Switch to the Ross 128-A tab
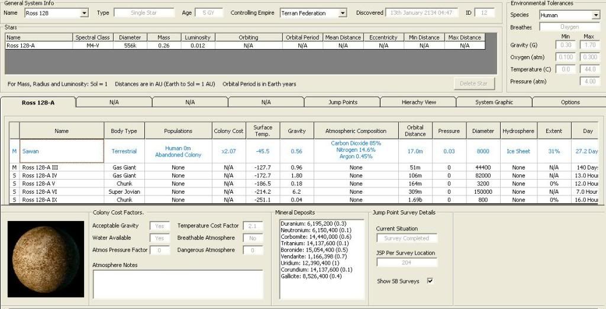This screenshot has height=309, width=606. 40,103
